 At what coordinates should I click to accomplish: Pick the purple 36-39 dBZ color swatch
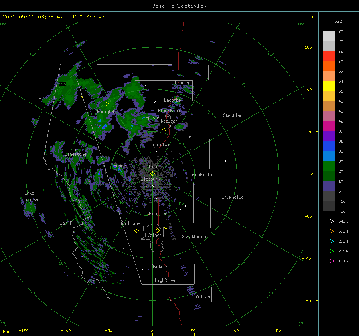click(329, 136)
